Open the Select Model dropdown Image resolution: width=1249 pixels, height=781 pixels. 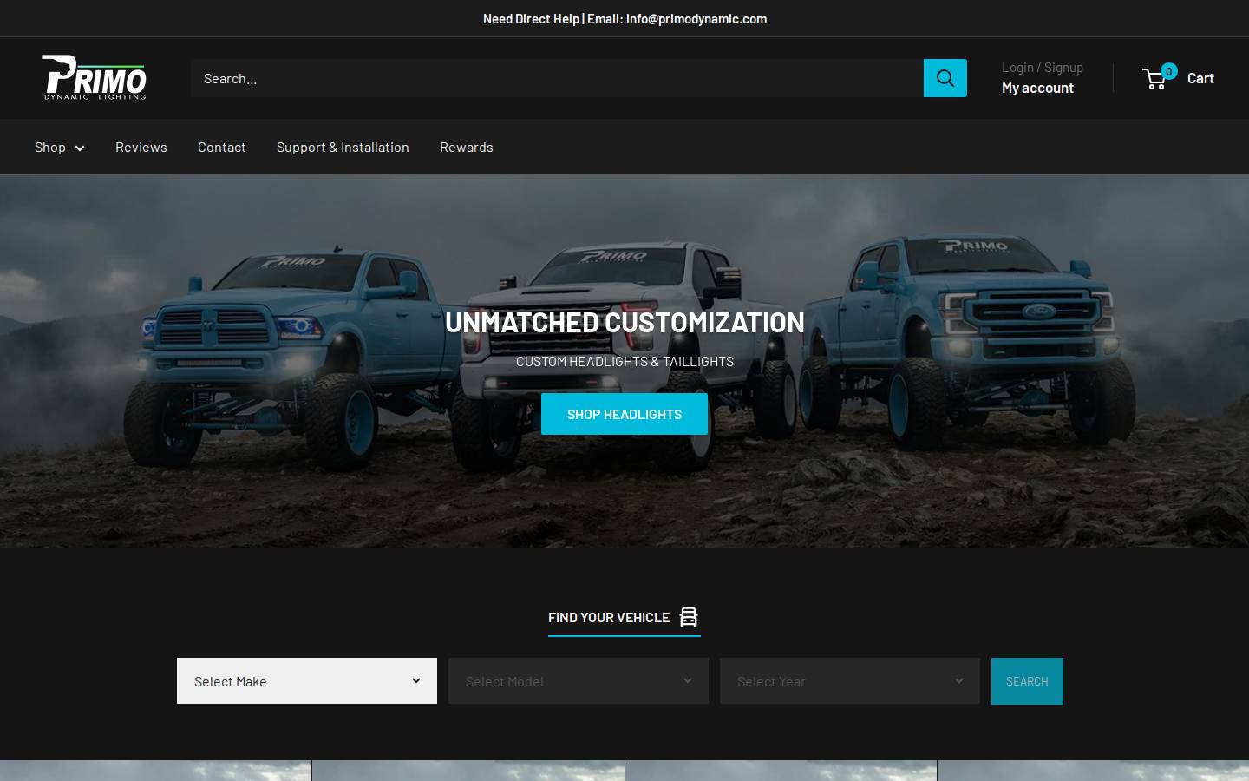tap(579, 681)
